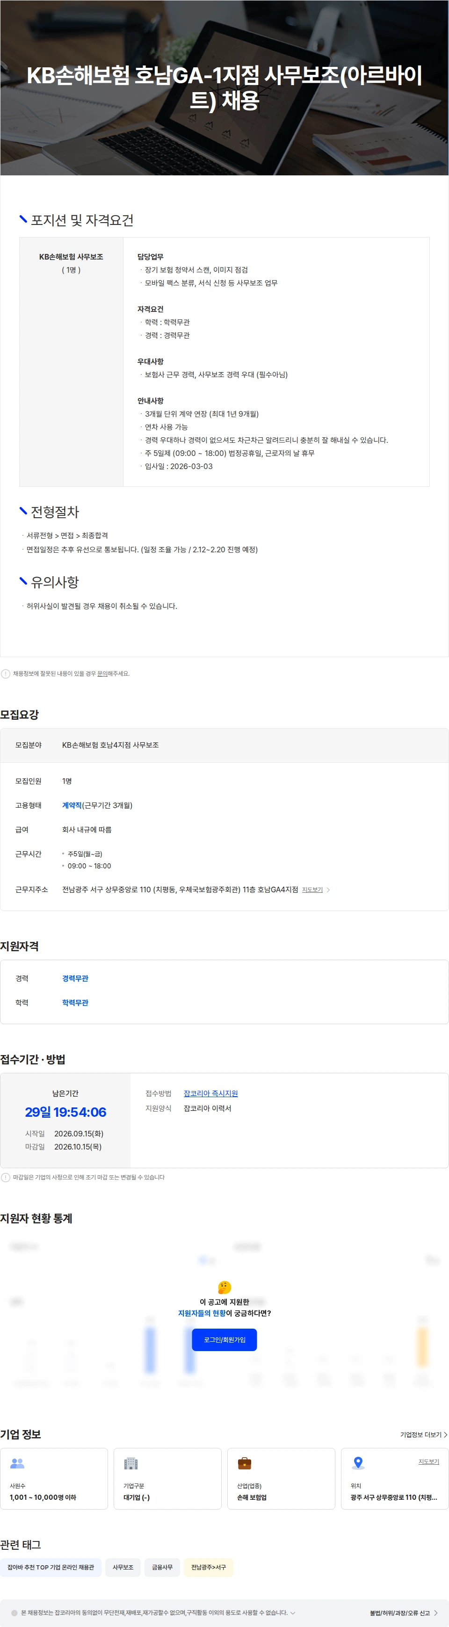Click the 문의 link in notice
Screen dimensions: 449x1627
pos(102,674)
